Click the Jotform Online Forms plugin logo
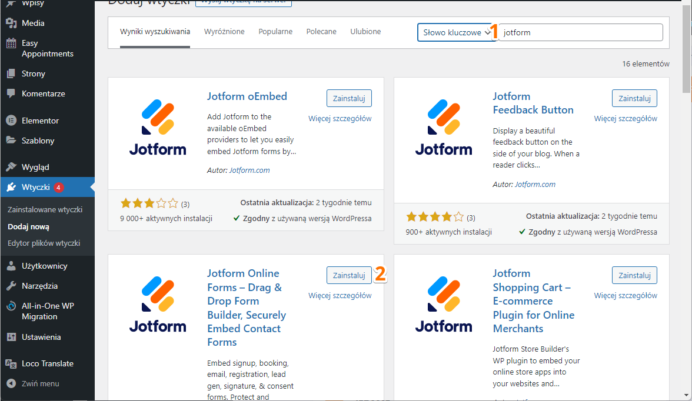 pos(158,305)
